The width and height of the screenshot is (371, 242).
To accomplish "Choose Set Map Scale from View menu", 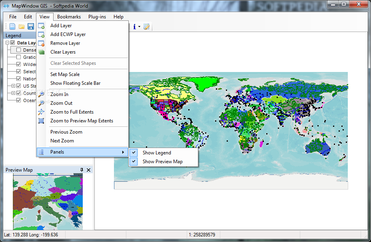I will pyautogui.click(x=65, y=74).
